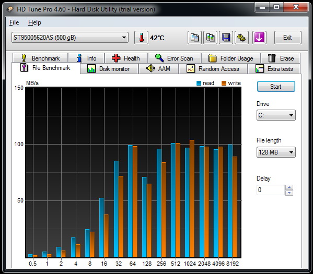Open the Health tab
This screenshot has width=313, height=274.
126,58
